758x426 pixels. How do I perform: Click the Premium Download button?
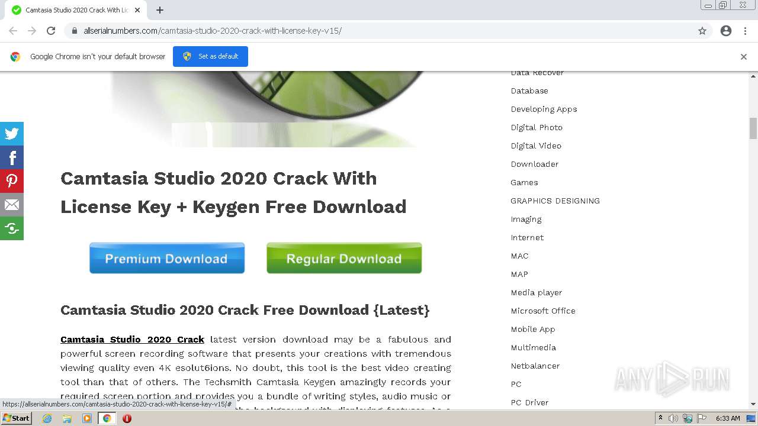coord(167,258)
